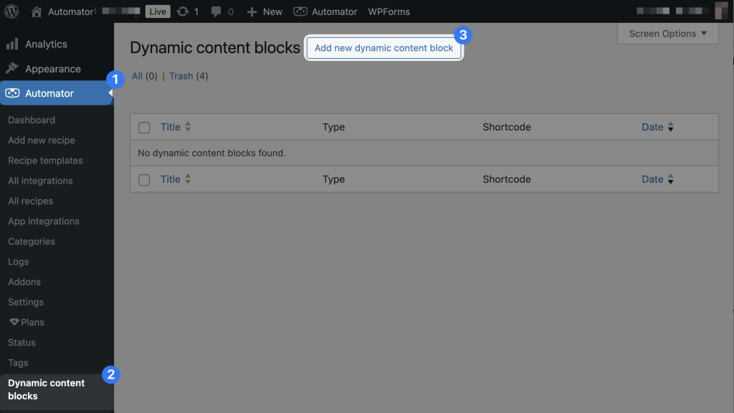Open the Analytics bar chart icon
The image size is (734, 413).
coord(12,44)
